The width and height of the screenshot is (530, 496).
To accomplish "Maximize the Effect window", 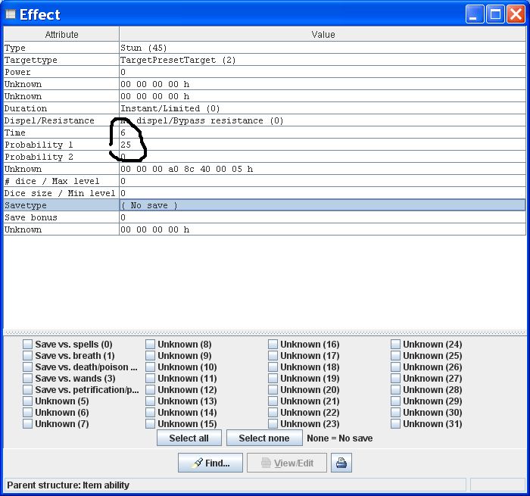I will [494, 14].
